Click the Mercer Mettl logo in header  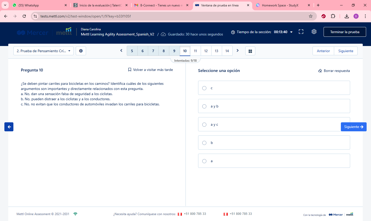(x=44, y=32)
